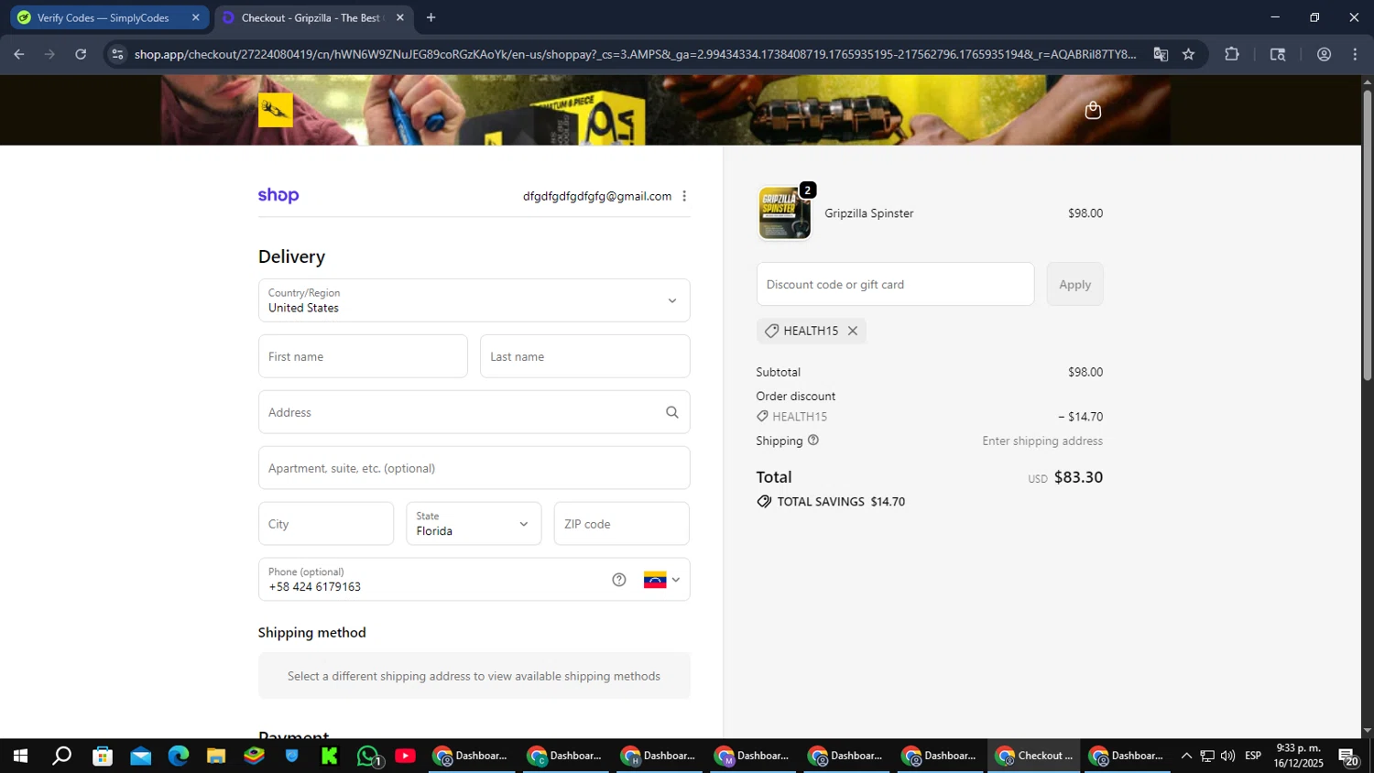1374x773 pixels.
Task: Open Chrome's three-dot menu
Action: point(1355,54)
